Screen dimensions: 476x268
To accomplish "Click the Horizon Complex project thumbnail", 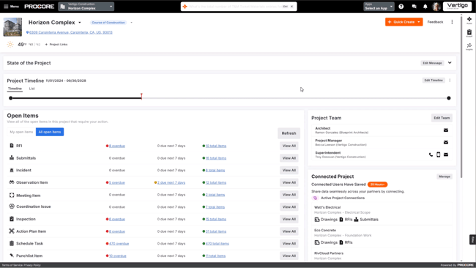I will click(x=12, y=27).
